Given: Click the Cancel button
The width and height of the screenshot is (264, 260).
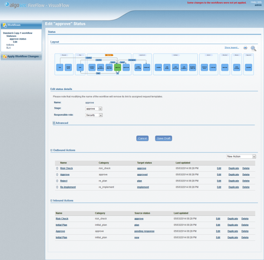Looking at the screenshot, I should tap(142, 139).
